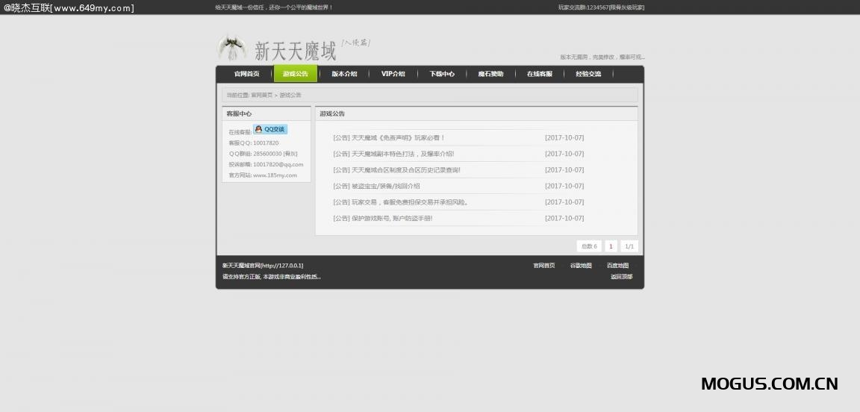Open the 魔石赞助 page
The image size is (860, 412).
(x=490, y=74)
